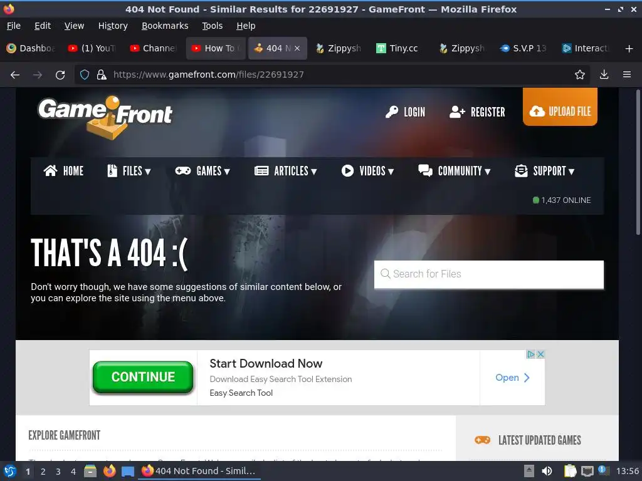642x481 pixels.
Task: Switch to the Dashboard tab
Action: (31, 48)
